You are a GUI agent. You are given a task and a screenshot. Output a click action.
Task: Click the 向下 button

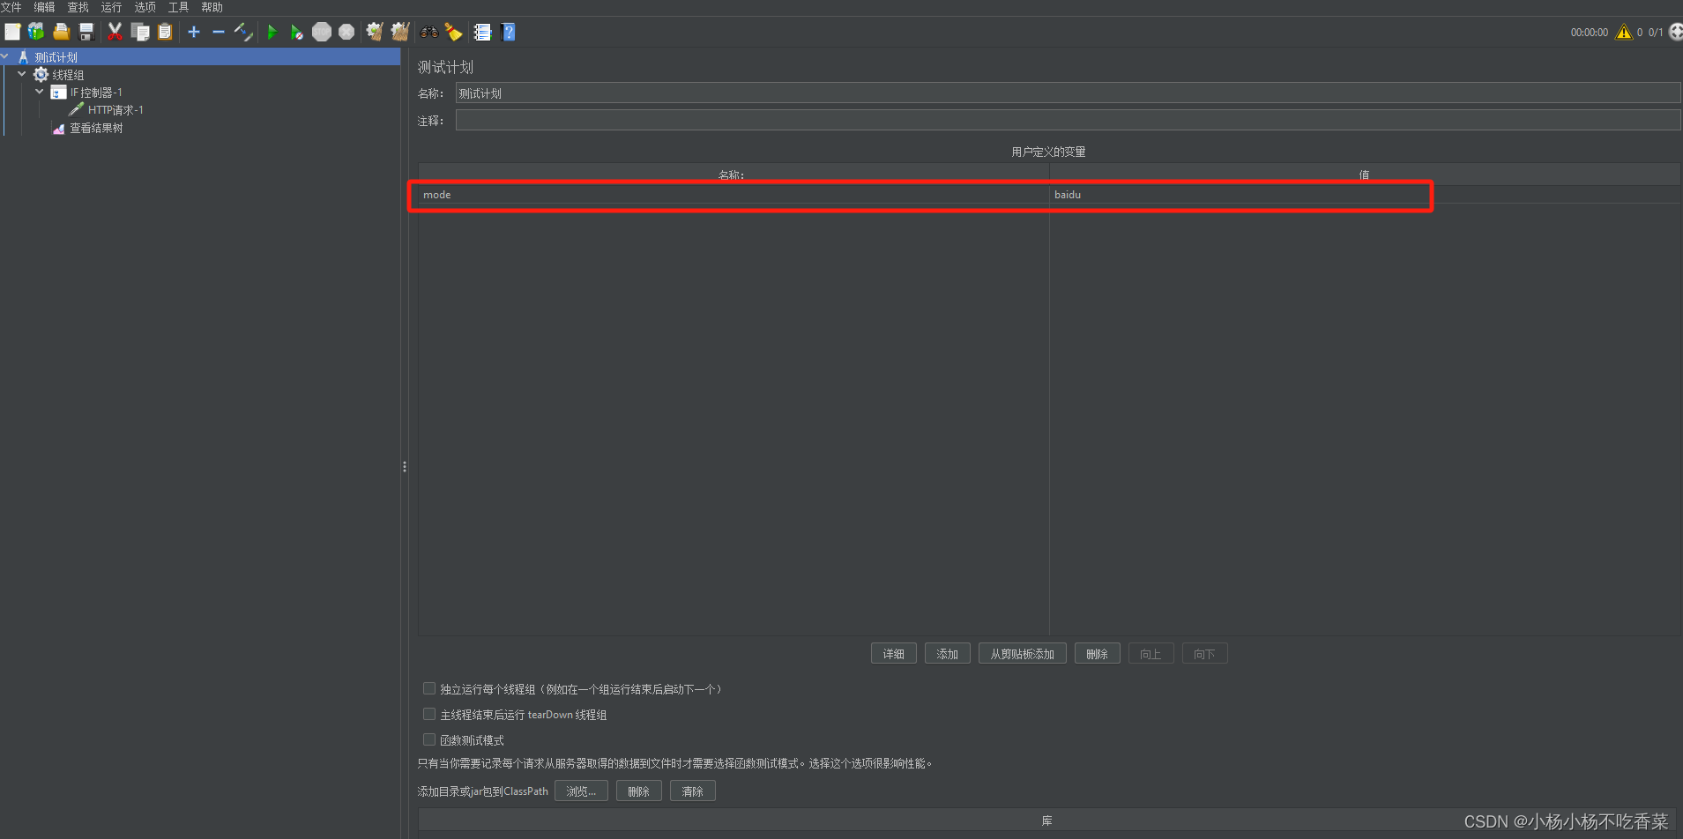[1205, 654]
